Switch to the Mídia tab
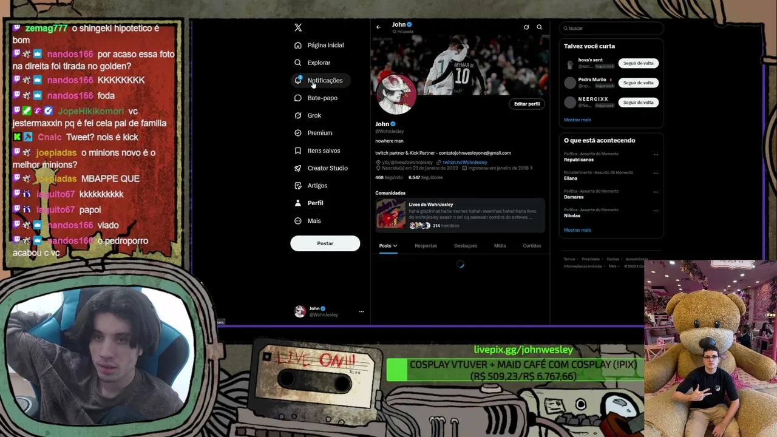 tap(500, 246)
